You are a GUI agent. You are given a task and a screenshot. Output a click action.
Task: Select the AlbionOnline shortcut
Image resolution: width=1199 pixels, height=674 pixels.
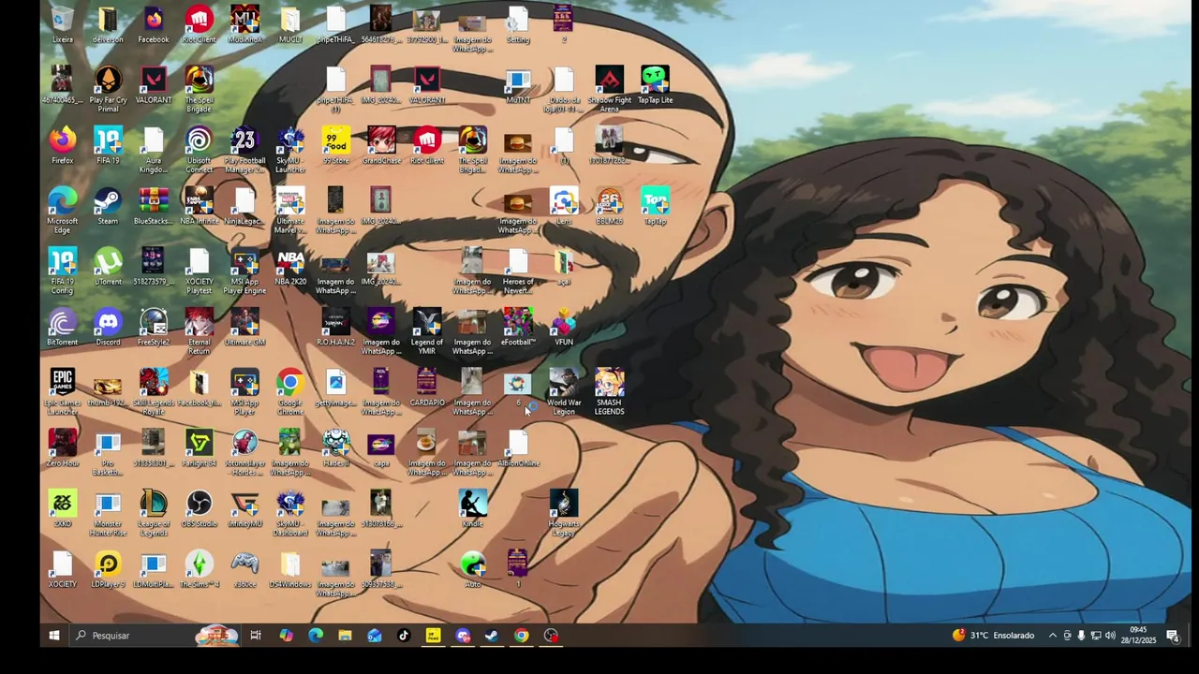tap(518, 449)
